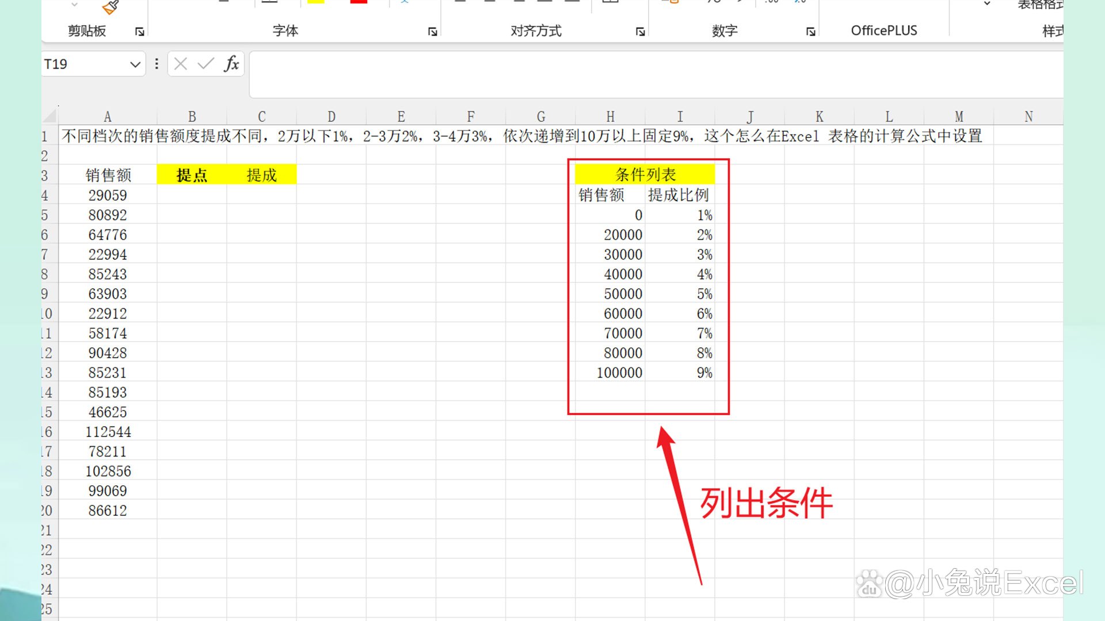Select column K header
The image size is (1105, 621).
coord(819,117)
